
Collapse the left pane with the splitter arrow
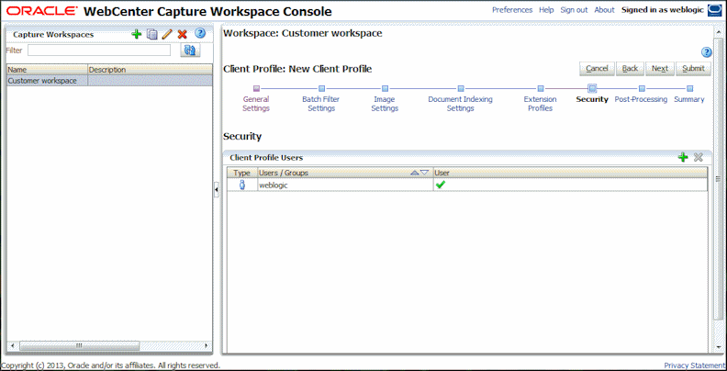[217, 190]
